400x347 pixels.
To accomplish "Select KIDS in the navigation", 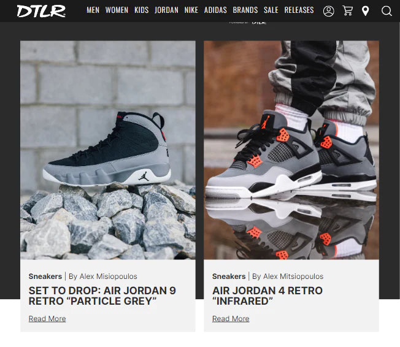I will (x=141, y=10).
